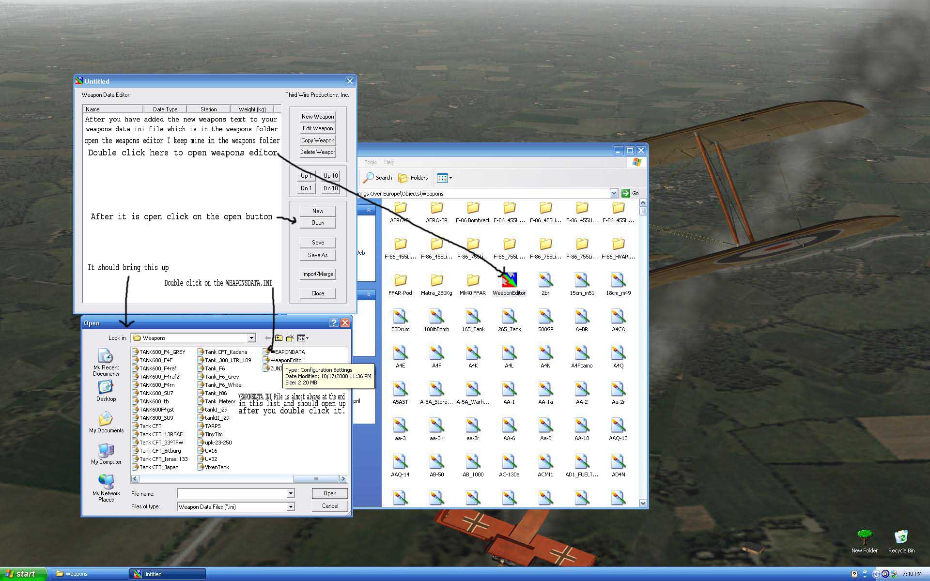Image resolution: width=930 pixels, height=581 pixels.
Task: Select the 2br file icon
Action: point(545,284)
